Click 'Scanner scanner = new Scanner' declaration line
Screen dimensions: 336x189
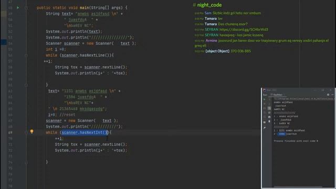[91, 44]
